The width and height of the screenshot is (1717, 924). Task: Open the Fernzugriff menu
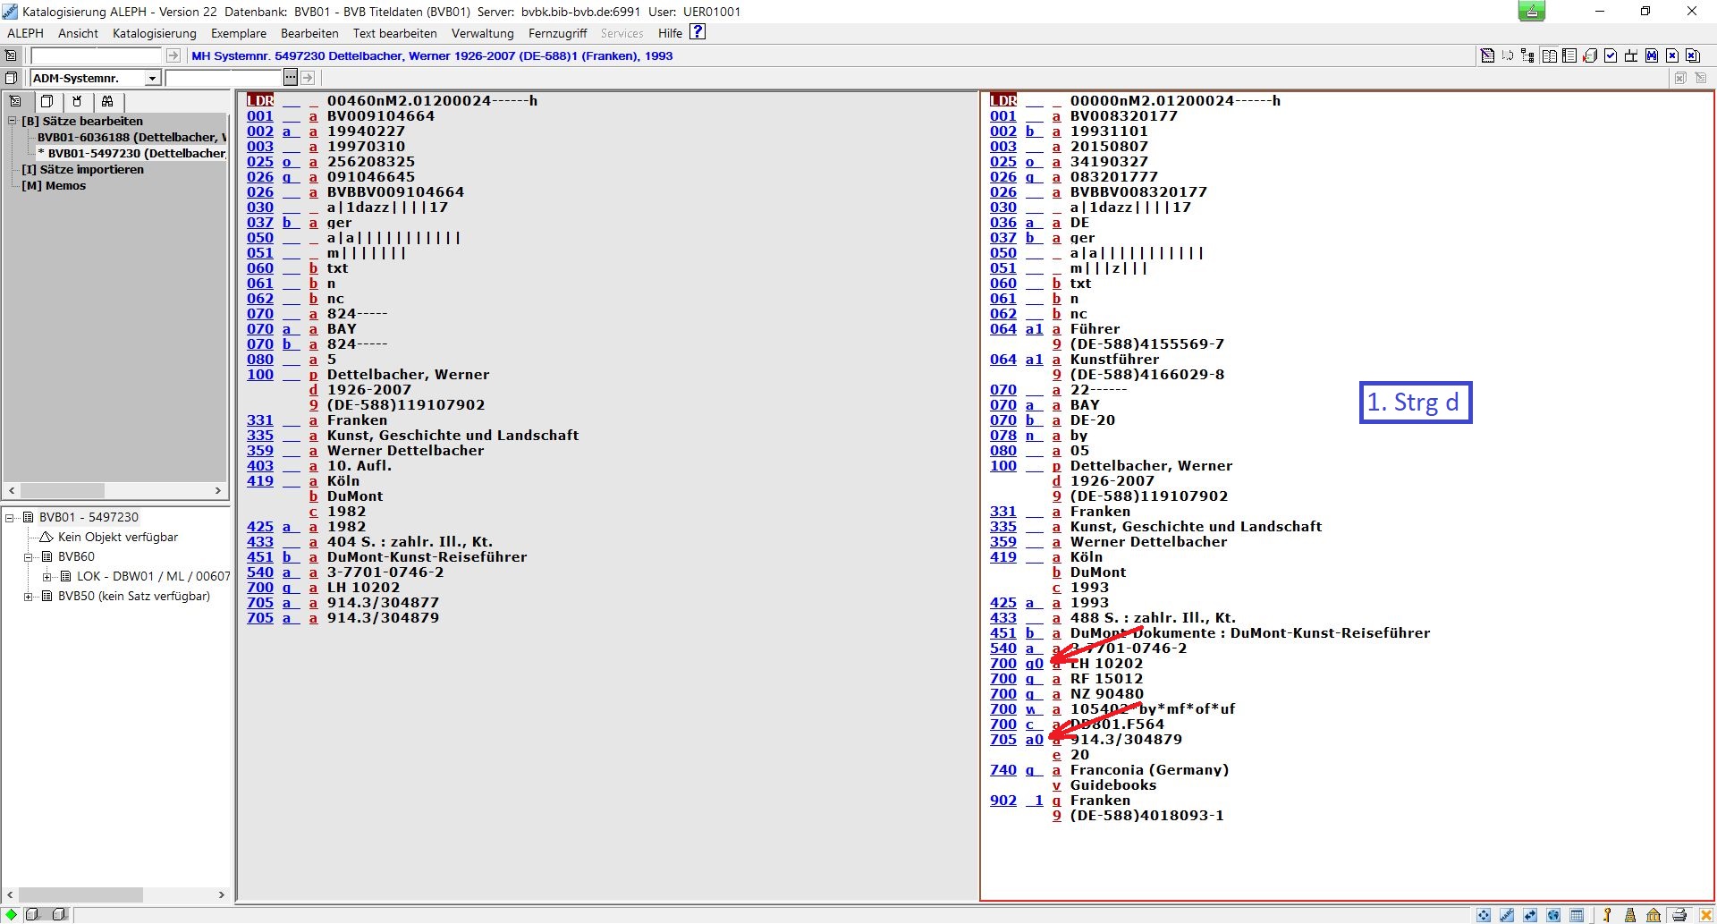557,33
